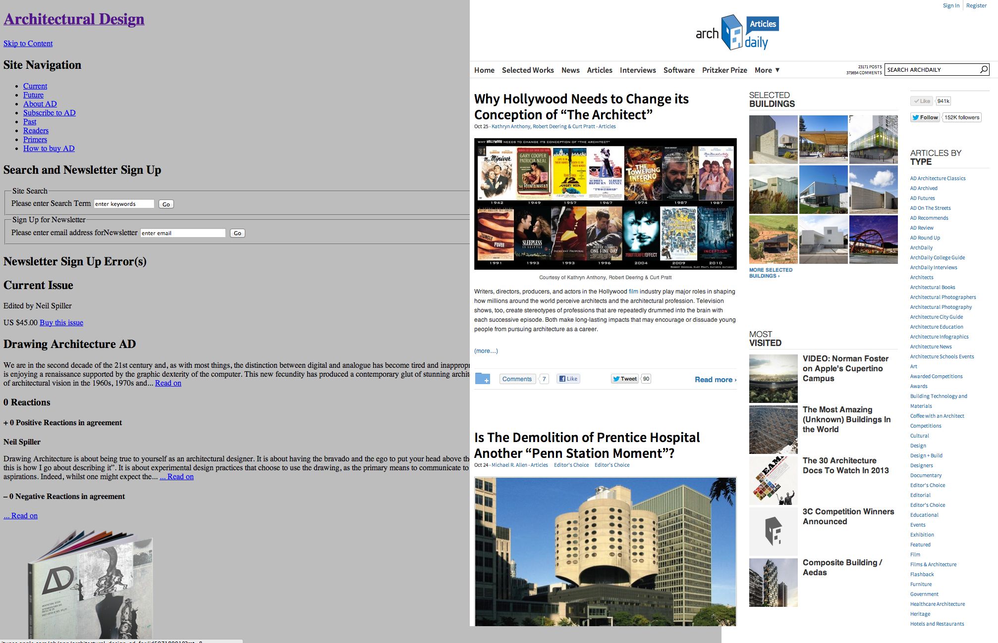Open the Subscribe to AD link
The width and height of the screenshot is (998, 643).
click(x=50, y=113)
